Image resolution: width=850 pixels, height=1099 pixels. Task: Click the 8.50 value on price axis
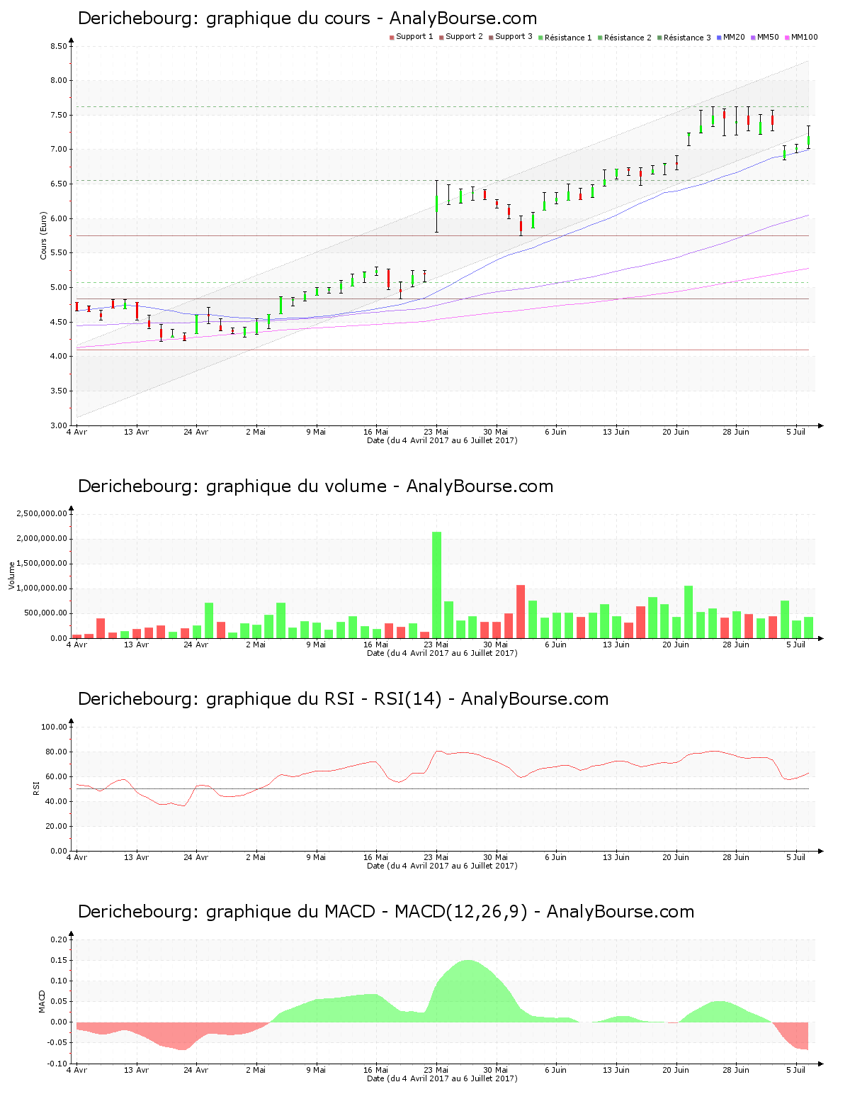59,47
